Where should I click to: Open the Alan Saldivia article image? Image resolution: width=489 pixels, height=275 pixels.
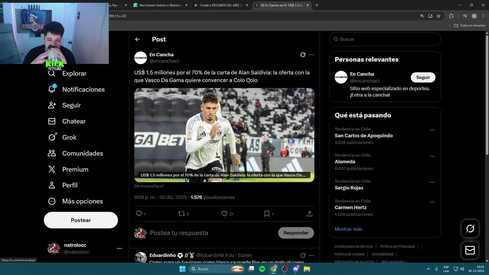pos(224,135)
